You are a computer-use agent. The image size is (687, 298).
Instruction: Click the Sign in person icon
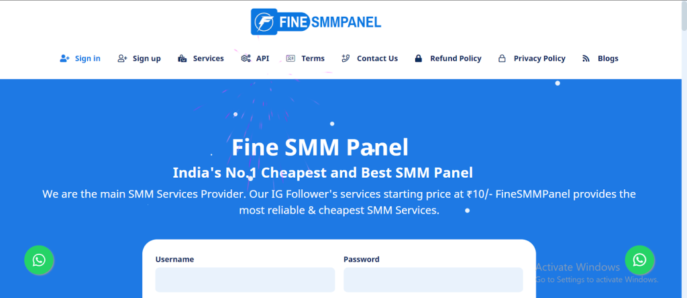[x=64, y=58]
